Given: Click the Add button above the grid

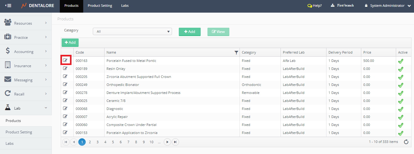Looking at the screenshot, I should coord(70,43).
